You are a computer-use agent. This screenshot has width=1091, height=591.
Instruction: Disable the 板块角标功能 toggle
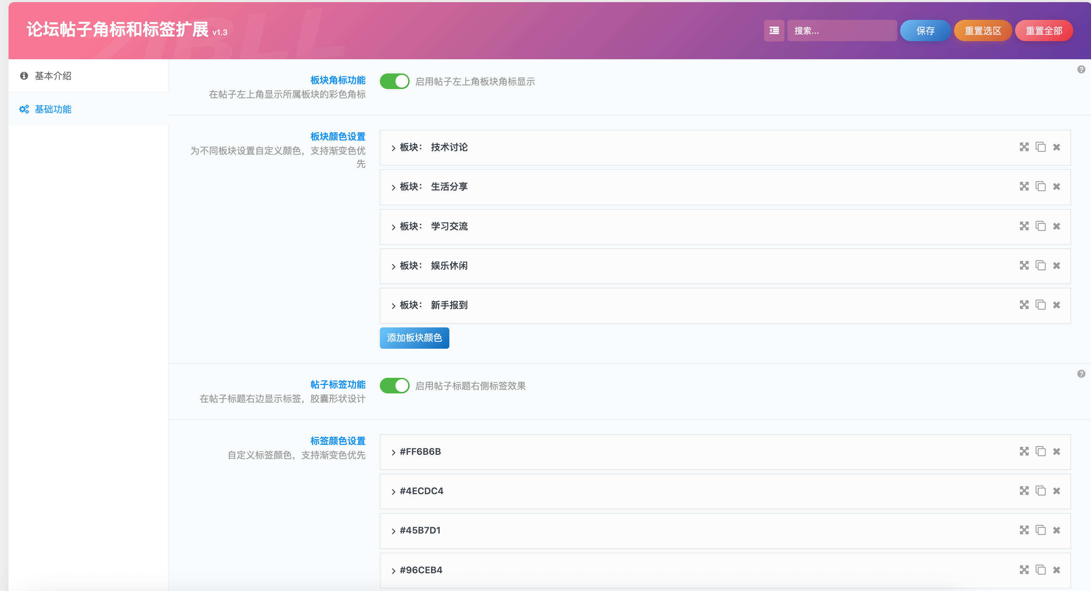pyautogui.click(x=394, y=81)
